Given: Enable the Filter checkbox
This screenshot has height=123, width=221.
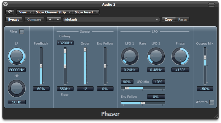Looking at the screenshot, I should point(22,32).
